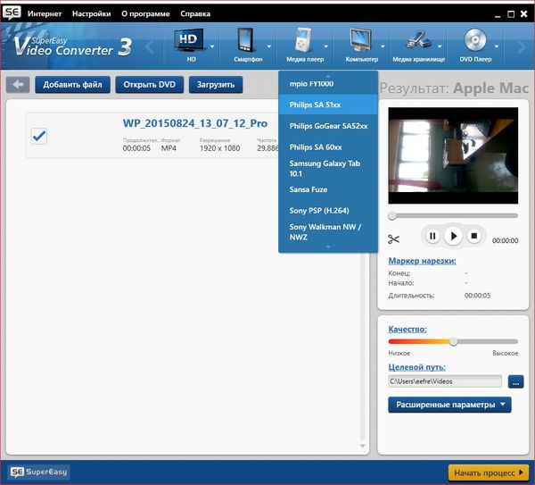Image resolution: width=535 pixels, height=485 pixels.
Task: Open the Настройки menu
Action: [x=92, y=15]
